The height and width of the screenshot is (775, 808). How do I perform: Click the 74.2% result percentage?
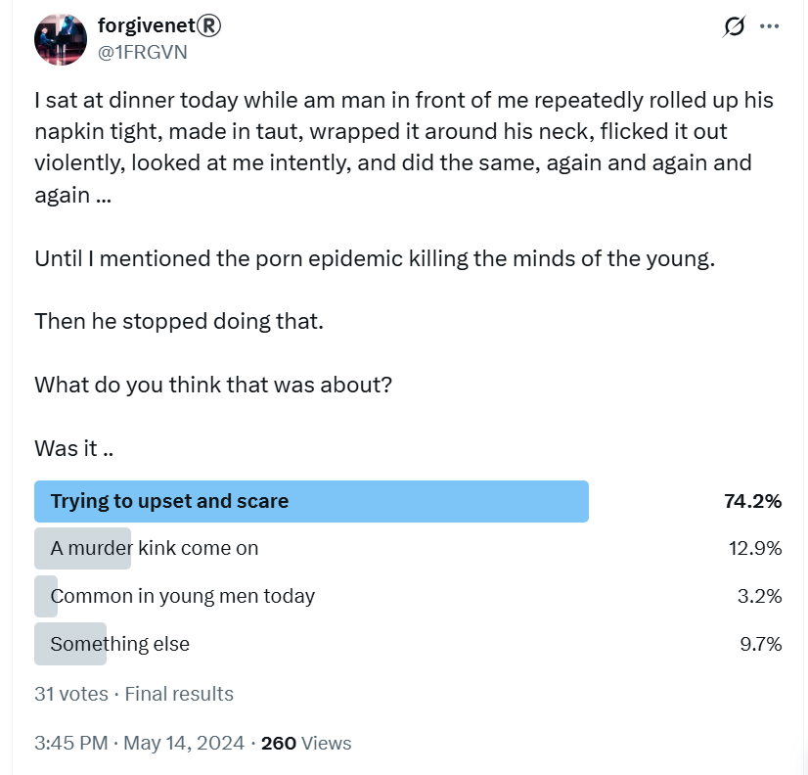pyautogui.click(x=753, y=501)
